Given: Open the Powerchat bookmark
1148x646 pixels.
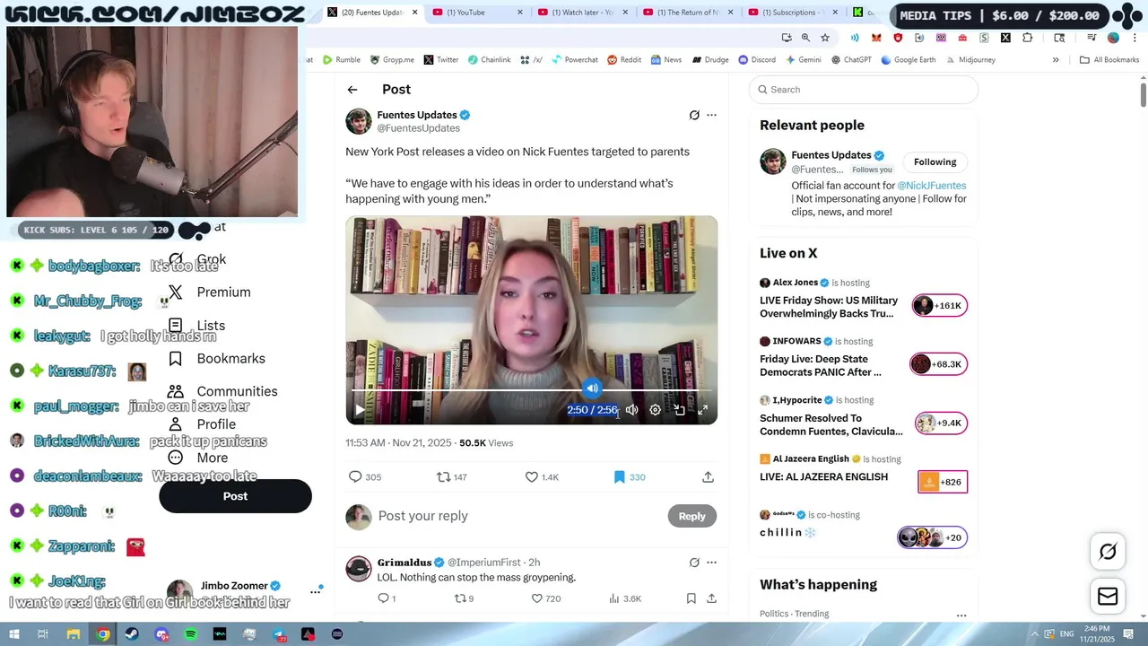Looking at the screenshot, I should 574,60.
